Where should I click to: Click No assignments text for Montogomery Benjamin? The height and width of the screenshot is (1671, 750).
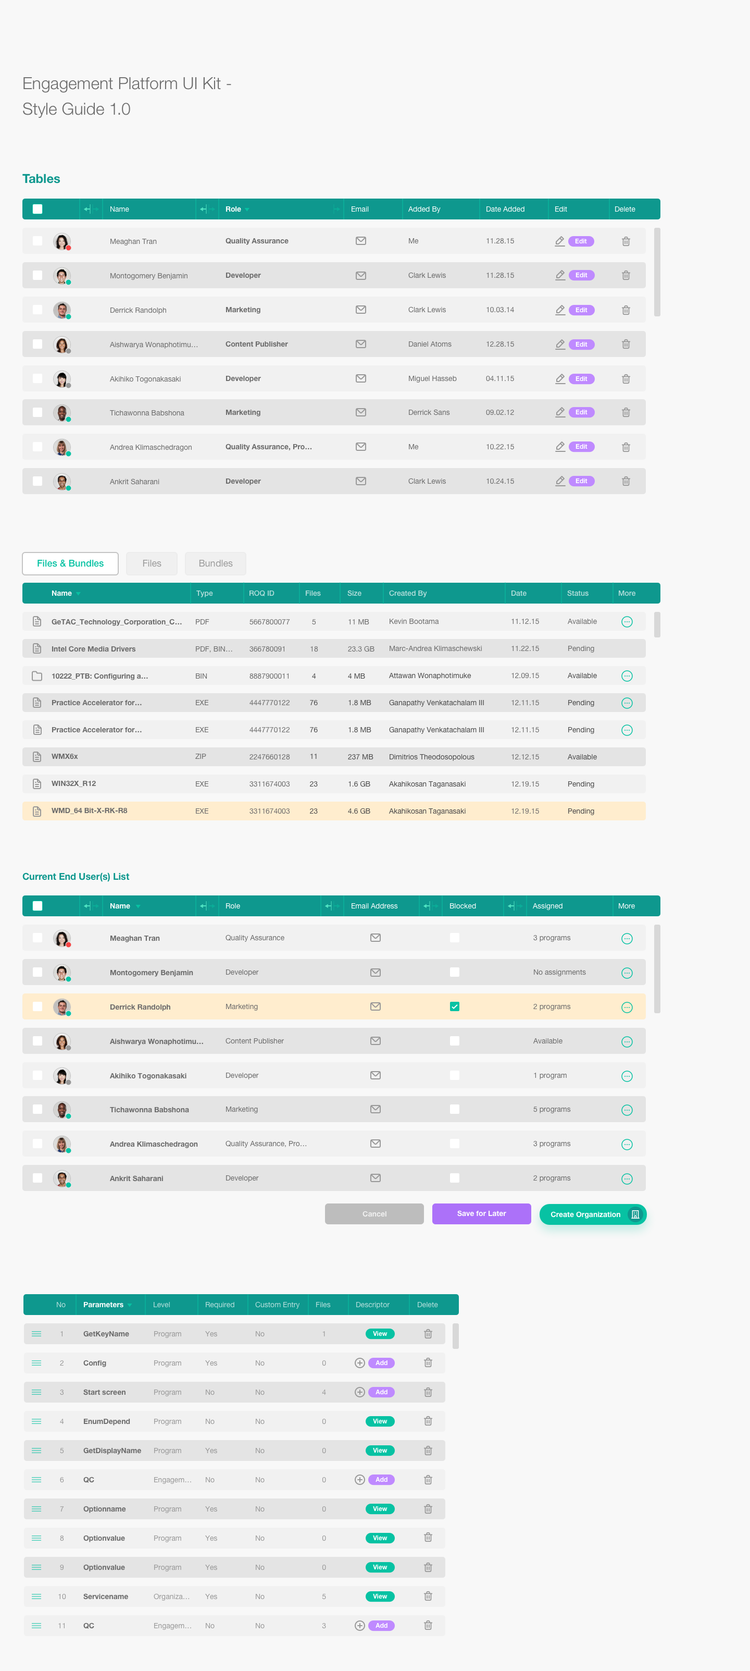pyautogui.click(x=559, y=972)
